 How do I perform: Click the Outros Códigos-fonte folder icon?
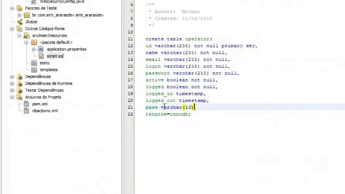pos(19,29)
